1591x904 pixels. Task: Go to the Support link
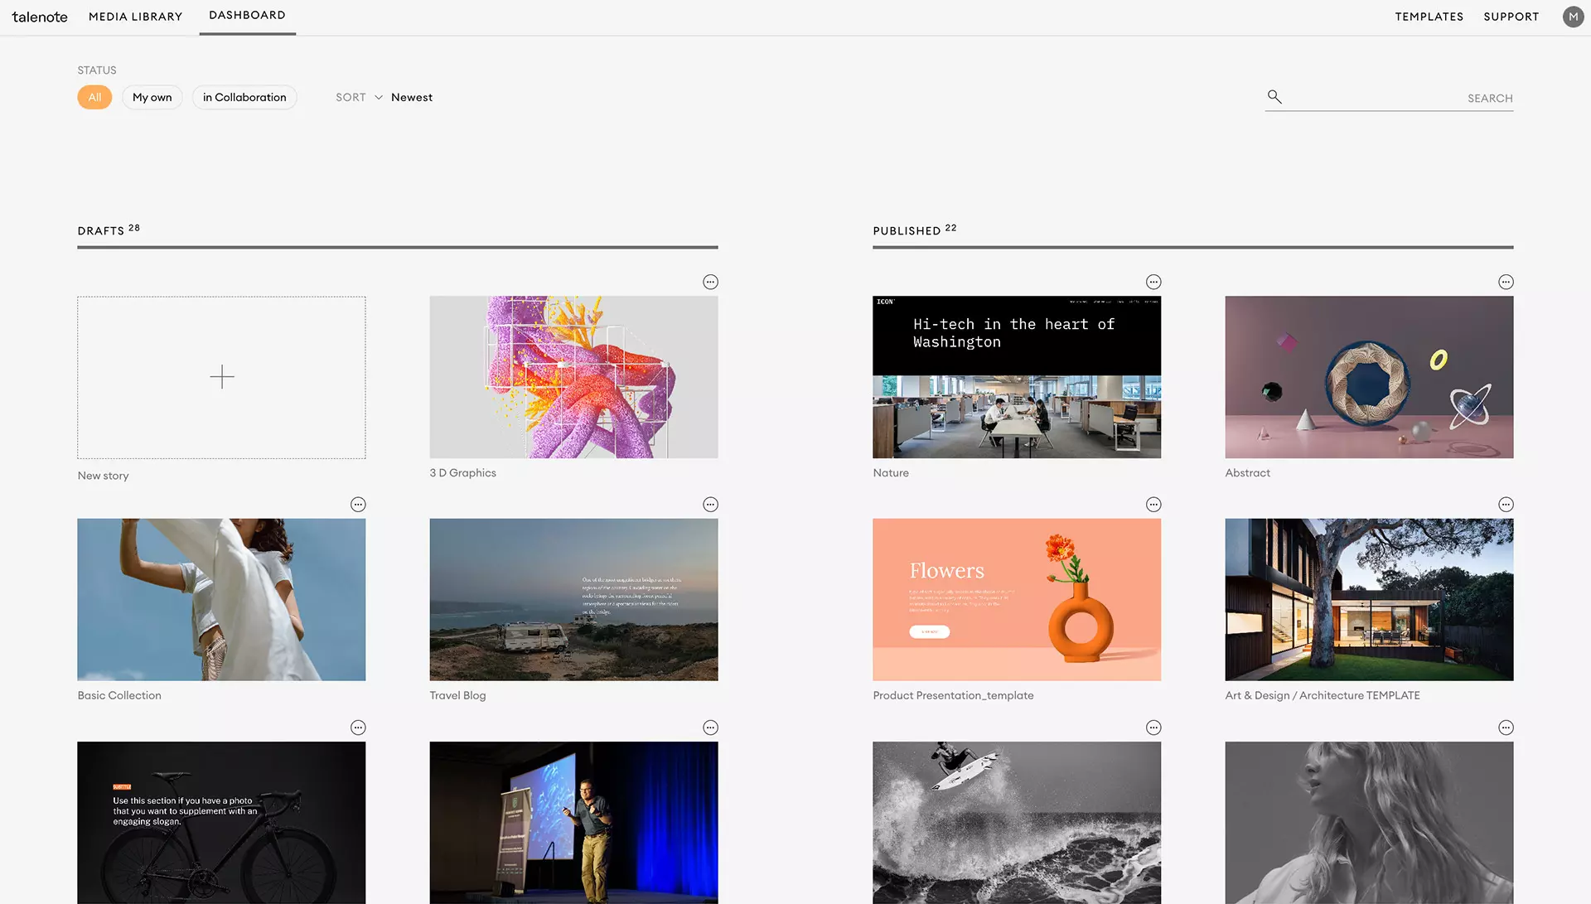[1511, 17]
